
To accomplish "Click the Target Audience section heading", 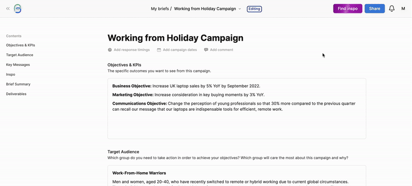I will point(123,151).
